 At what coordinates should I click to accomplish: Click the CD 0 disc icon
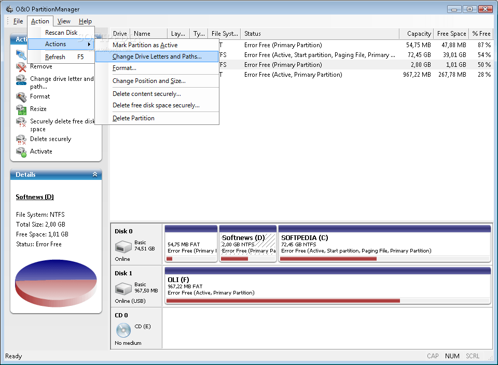[x=123, y=330]
